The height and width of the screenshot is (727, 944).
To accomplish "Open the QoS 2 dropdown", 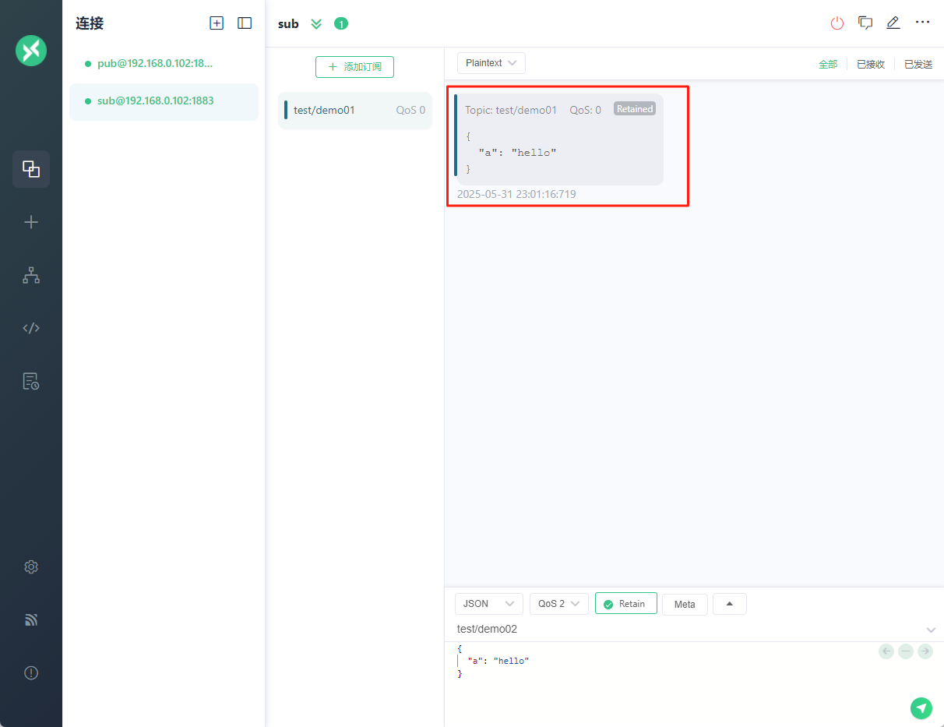I will [x=559, y=604].
